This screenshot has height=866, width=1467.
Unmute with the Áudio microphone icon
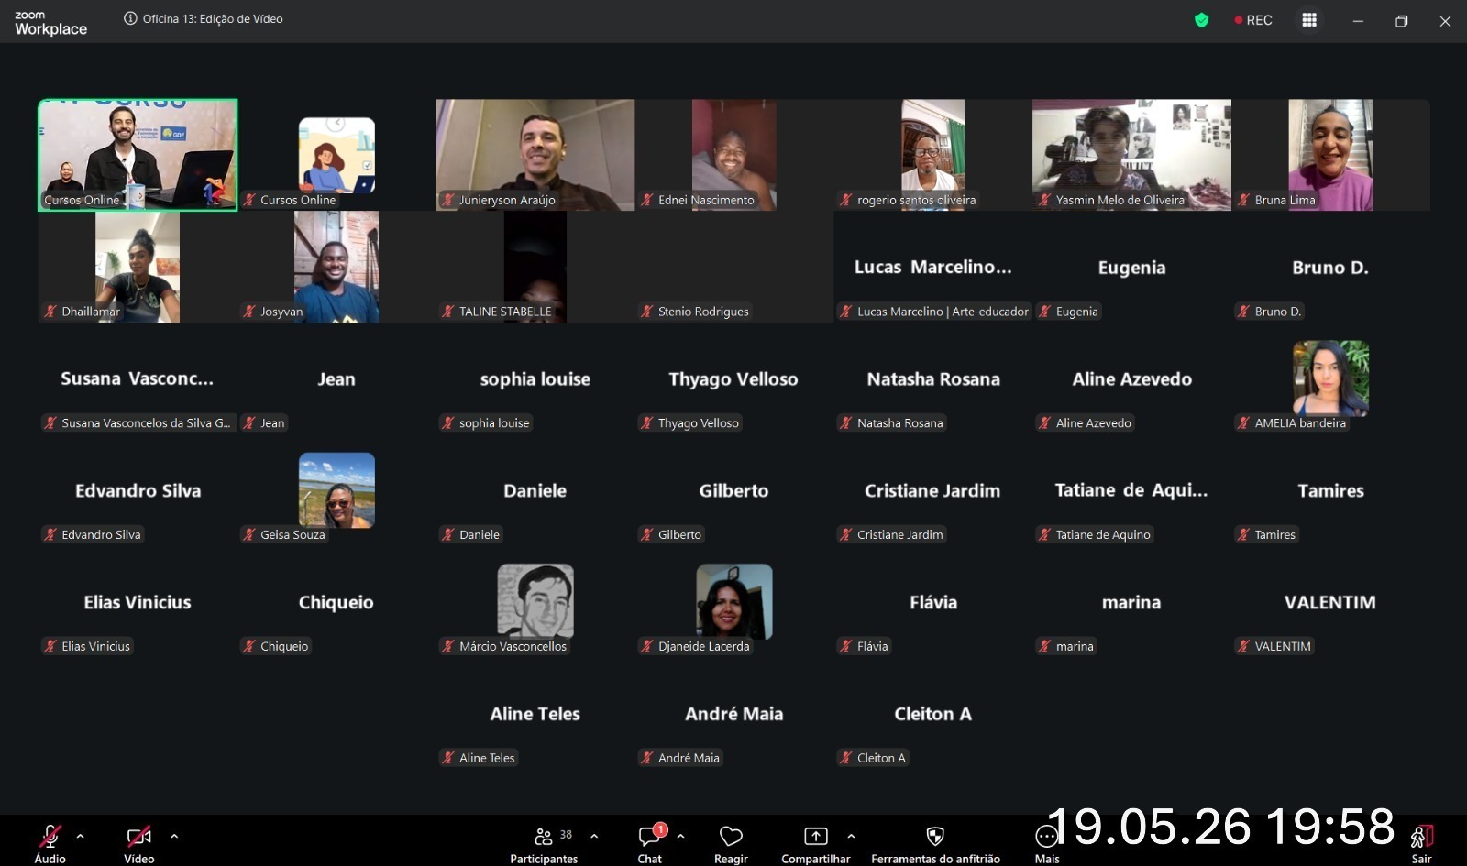50,836
